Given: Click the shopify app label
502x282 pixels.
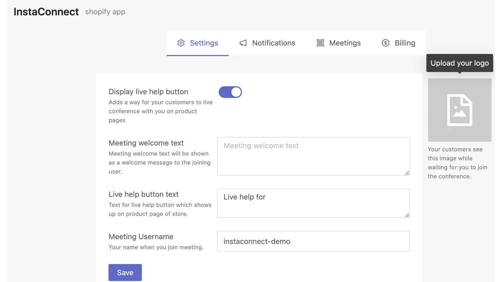Looking at the screenshot, I should [x=105, y=12].
